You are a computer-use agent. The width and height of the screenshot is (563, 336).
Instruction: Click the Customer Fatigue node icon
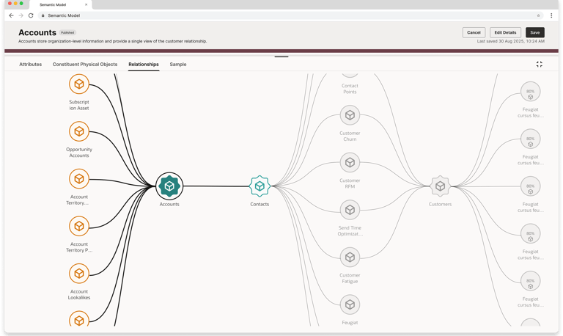350,258
